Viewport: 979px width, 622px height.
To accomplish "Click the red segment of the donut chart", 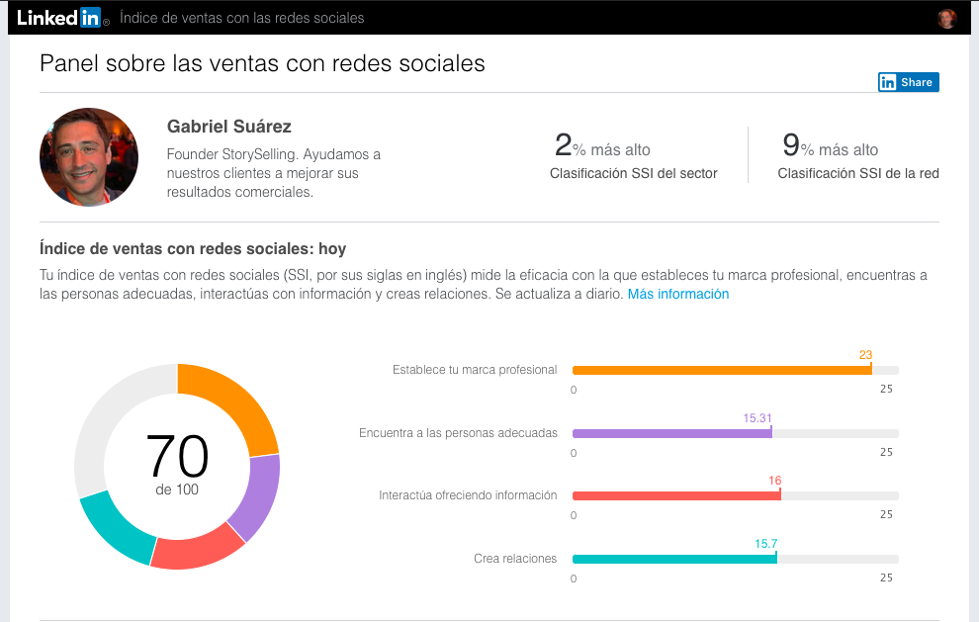I will pyautogui.click(x=197, y=550).
